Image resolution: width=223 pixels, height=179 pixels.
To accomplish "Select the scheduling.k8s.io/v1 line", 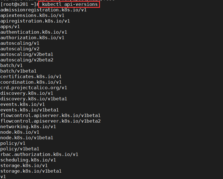I will click(28, 160).
